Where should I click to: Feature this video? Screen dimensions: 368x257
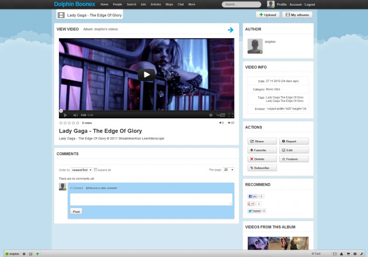tap(294, 159)
